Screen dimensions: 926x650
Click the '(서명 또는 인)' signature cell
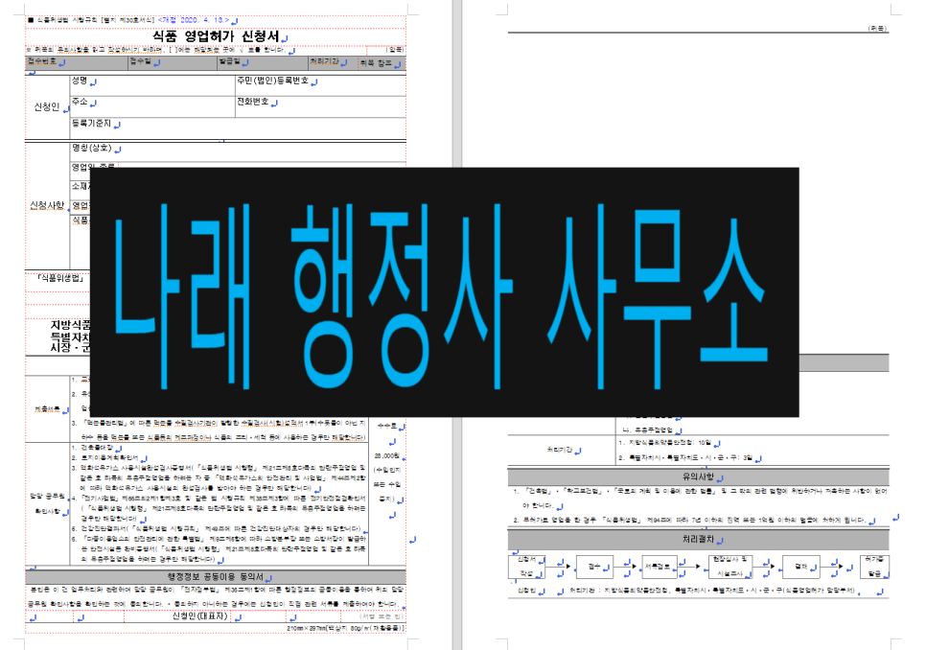click(x=382, y=616)
